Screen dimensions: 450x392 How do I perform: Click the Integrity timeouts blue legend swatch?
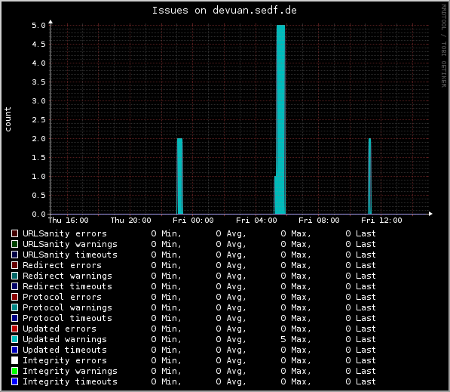[x=14, y=381]
